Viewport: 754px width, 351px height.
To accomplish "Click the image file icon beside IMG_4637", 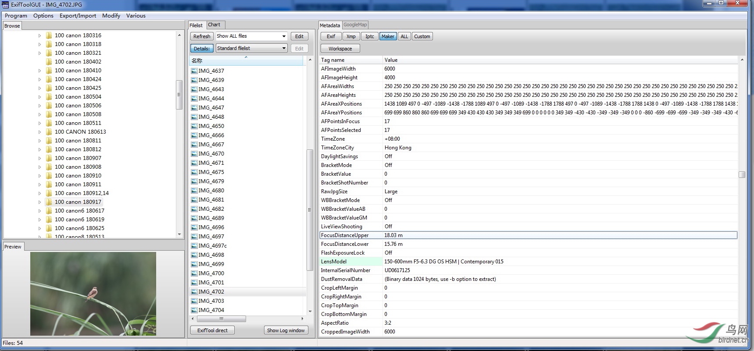I will [194, 71].
